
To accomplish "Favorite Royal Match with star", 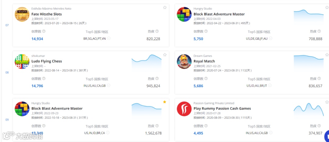I will 327,55.
